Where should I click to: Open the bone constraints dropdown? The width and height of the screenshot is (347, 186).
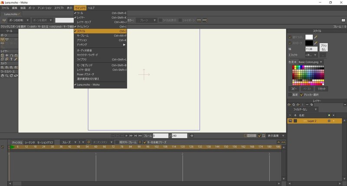pos(19,20)
